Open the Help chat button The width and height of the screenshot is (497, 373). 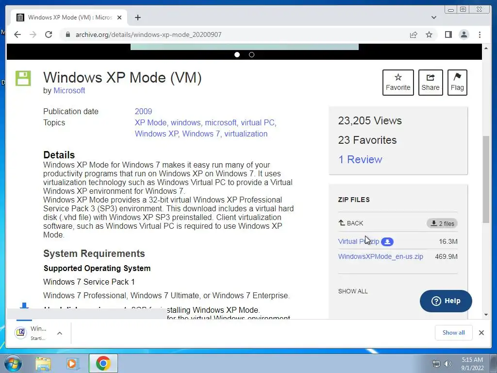coord(446,301)
